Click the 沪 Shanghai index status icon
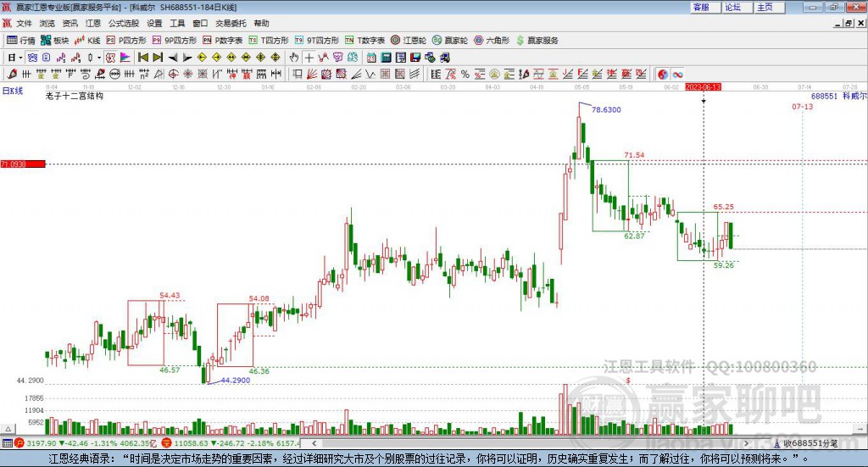Screen dimensions: 868x467 [19, 443]
